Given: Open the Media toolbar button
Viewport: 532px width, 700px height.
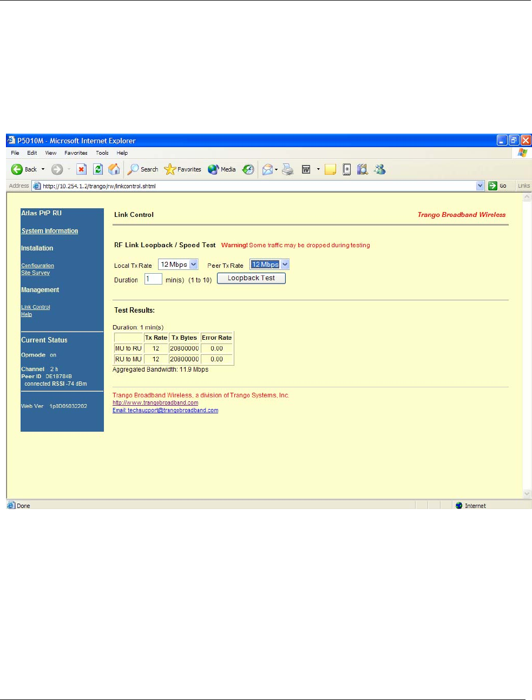Looking at the screenshot, I should (x=222, y=169).
